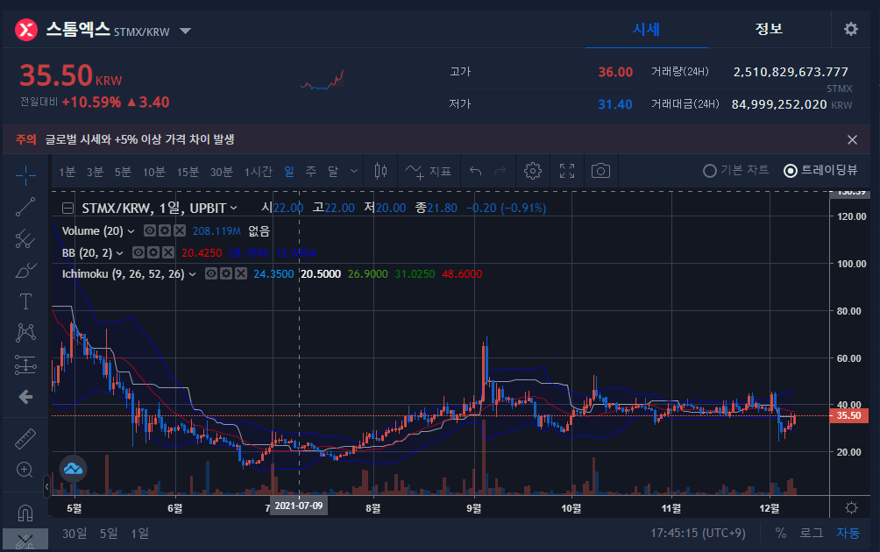Take a chart snapshot with camera icon
The height and width of the screenshot is (552, 880).
[600, 171]
